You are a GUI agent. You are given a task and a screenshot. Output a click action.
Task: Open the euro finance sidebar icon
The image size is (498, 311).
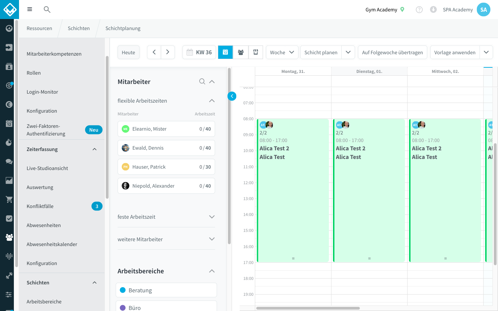tap(9, 104)
